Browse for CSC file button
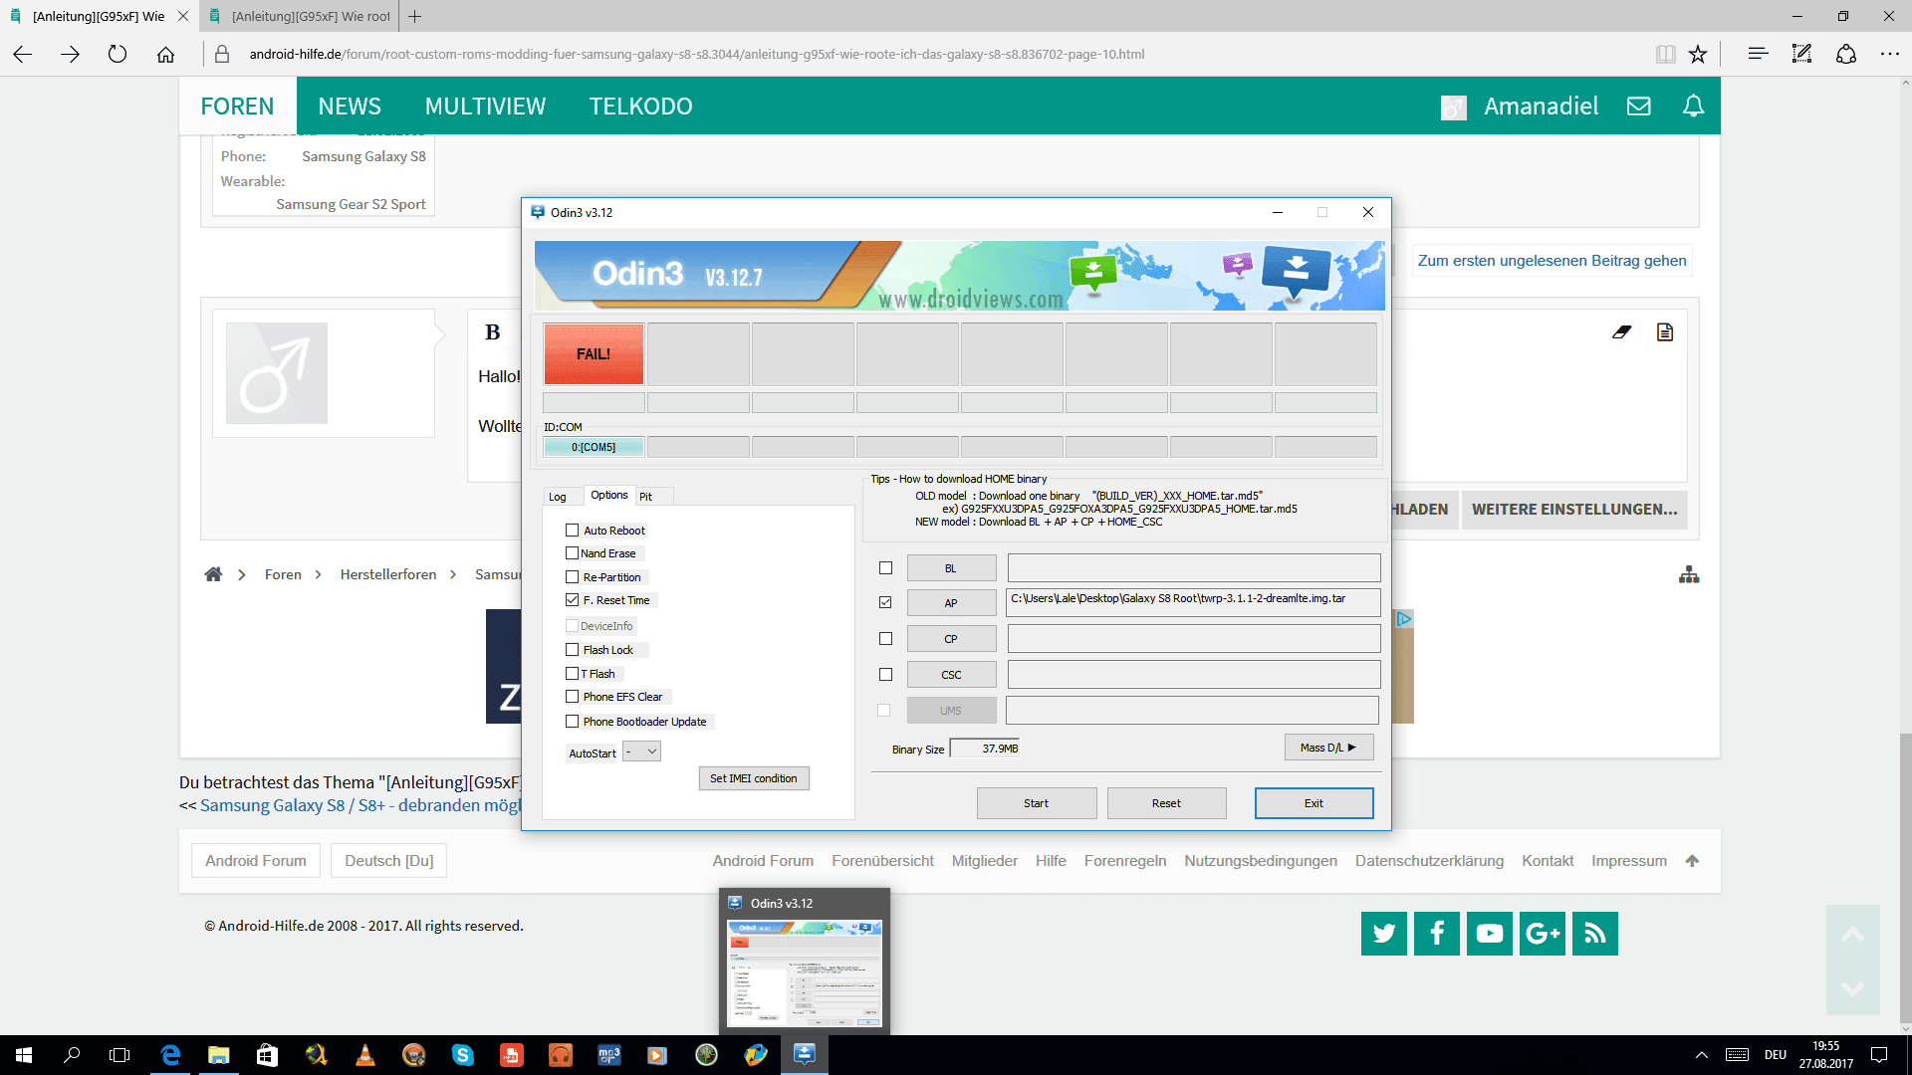1912x1075 pixels. pos(951,675)
